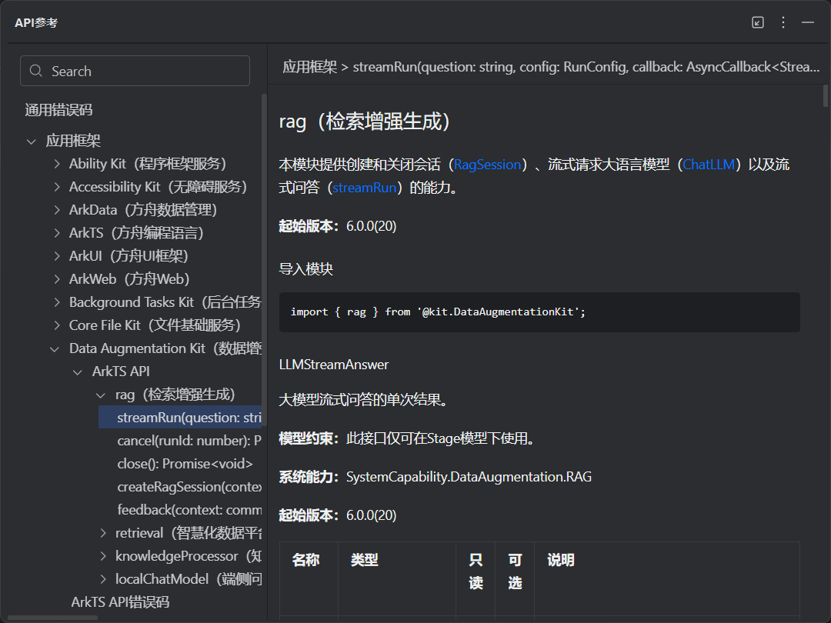Image resolution: width=831 pixels, height=623 pixels.
Task: Expand the localChatModel tree node
Action: 104,578
